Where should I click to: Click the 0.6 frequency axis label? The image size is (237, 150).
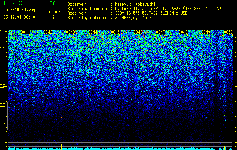3,142
